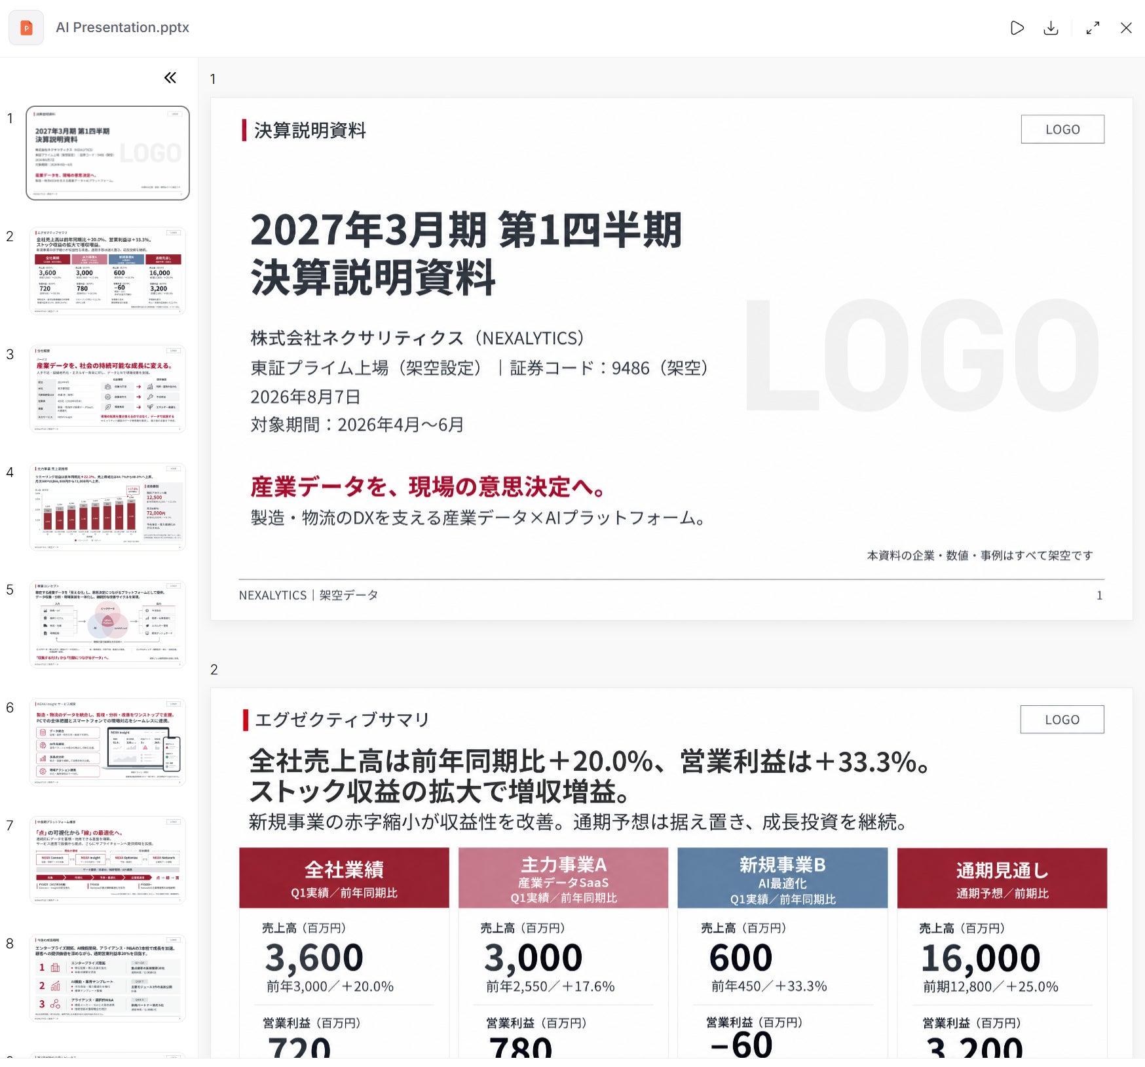Click the 3,600 sales figure
The height and width of the screenshot is (1067, 1145).
coord(314,958)
